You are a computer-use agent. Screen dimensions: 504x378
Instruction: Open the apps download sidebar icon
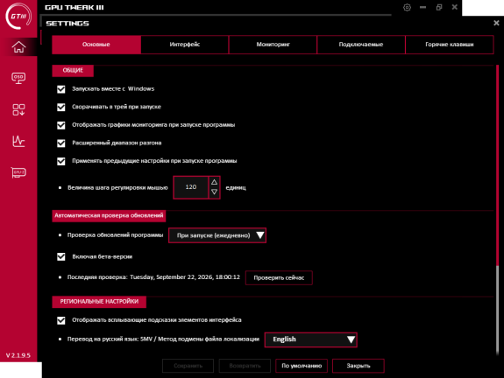[x=18, y=109]
